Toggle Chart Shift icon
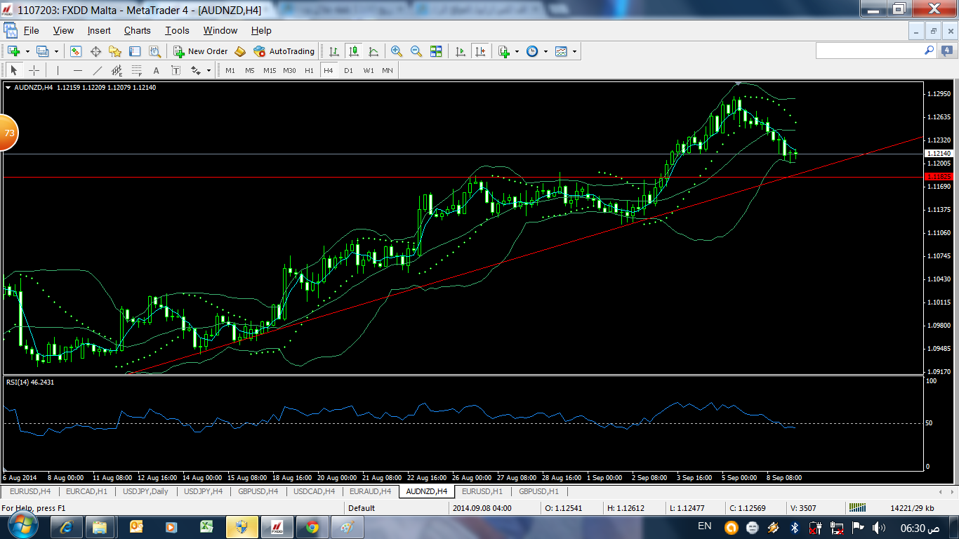Screen dimensions: 959x539 coord(479,51)
